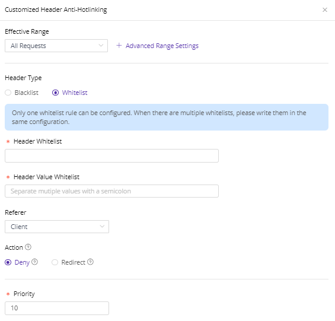Click the Client value in Referer selector
Image resolution: width=335 pixels, height=321 pixels.
click(19, 227)
